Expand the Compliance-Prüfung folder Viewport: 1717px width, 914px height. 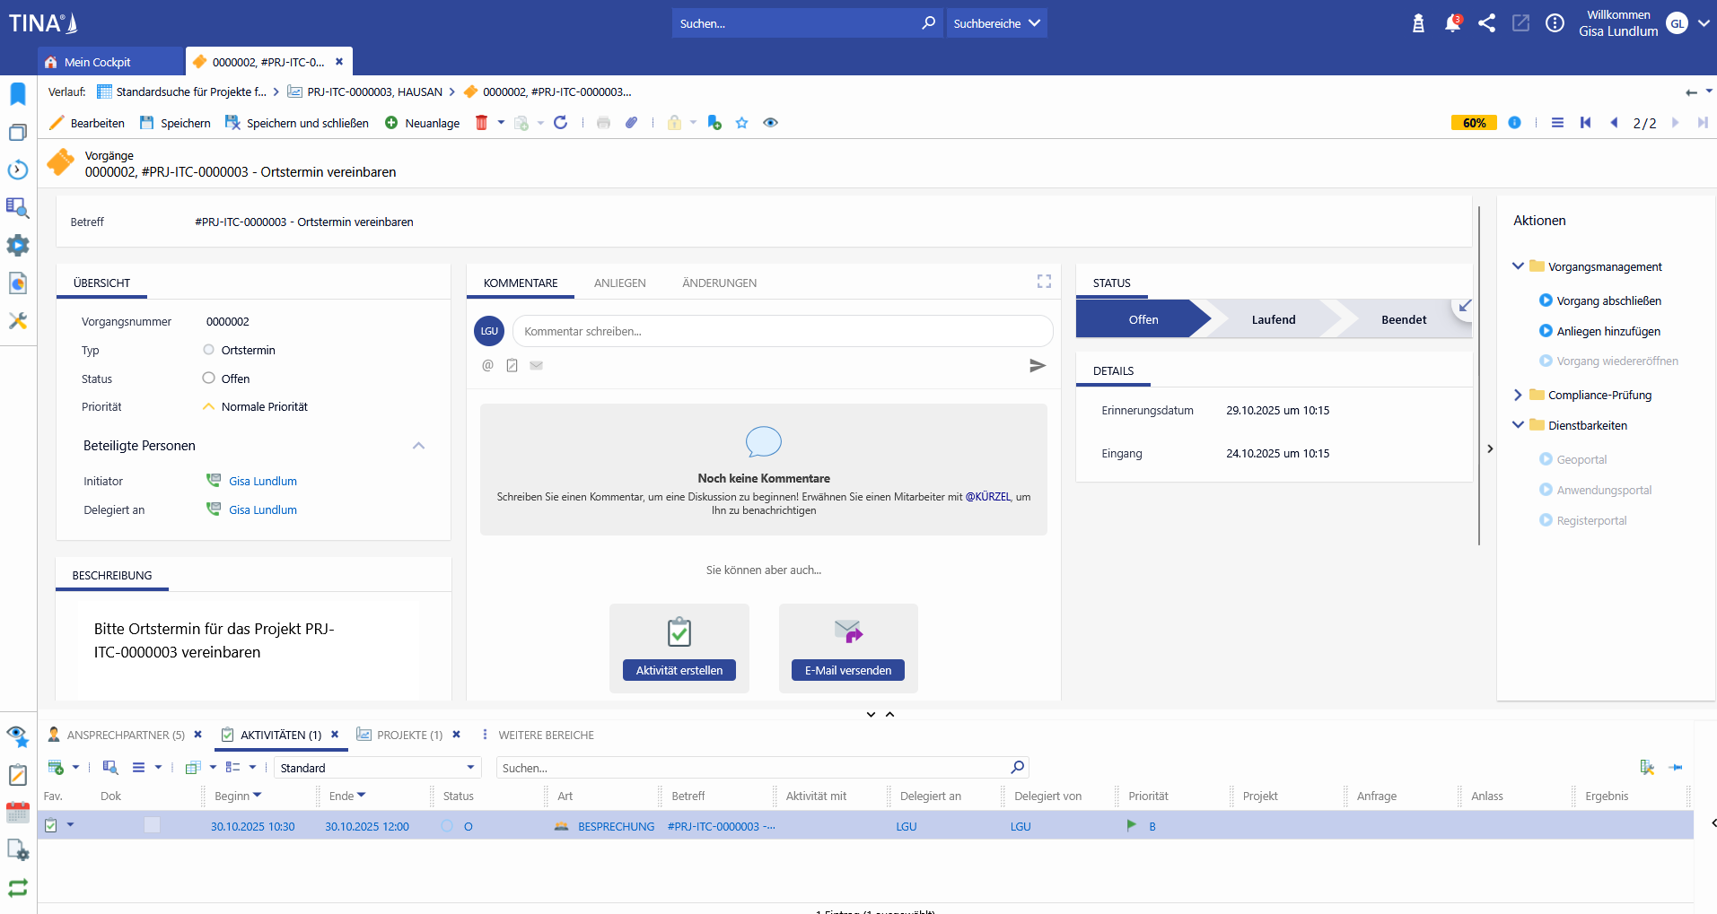[x=1518, y=395]
